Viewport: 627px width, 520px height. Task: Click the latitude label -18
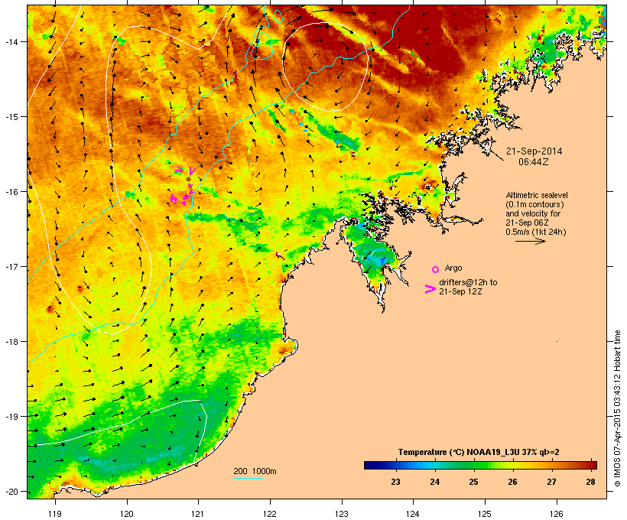tap(11, 342)
